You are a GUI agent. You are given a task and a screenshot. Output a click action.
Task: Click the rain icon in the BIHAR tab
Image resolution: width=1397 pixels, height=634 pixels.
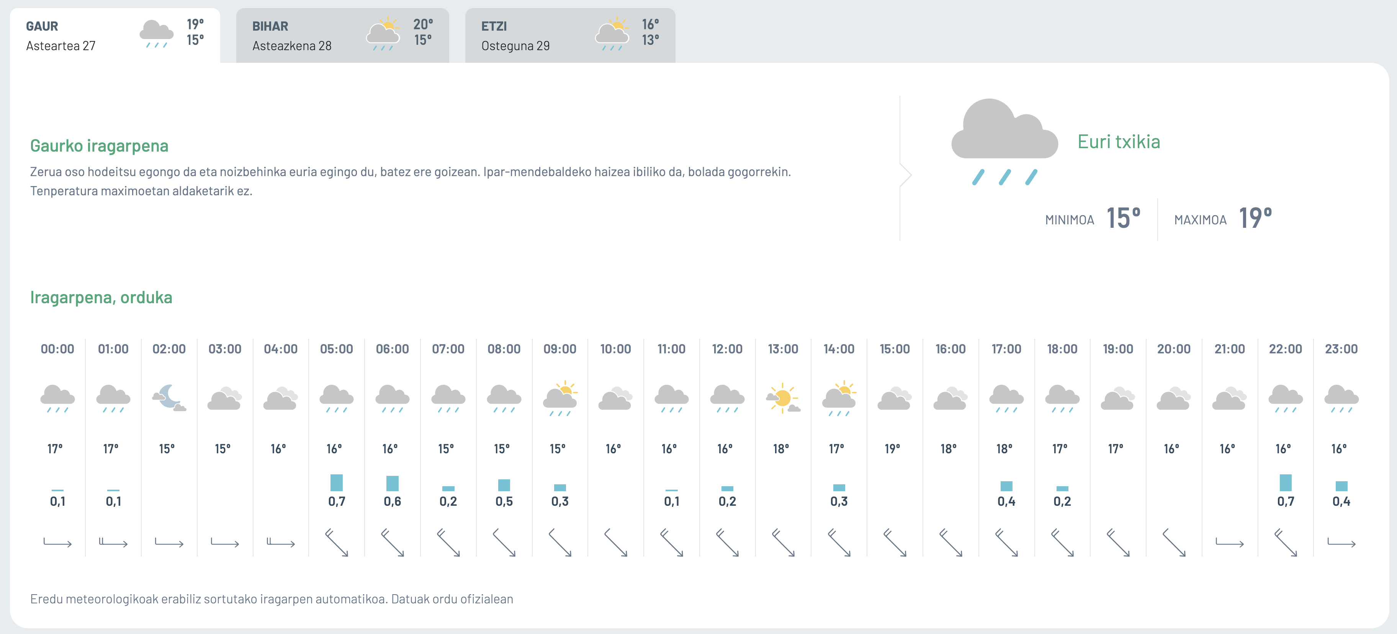coord(383,34)
